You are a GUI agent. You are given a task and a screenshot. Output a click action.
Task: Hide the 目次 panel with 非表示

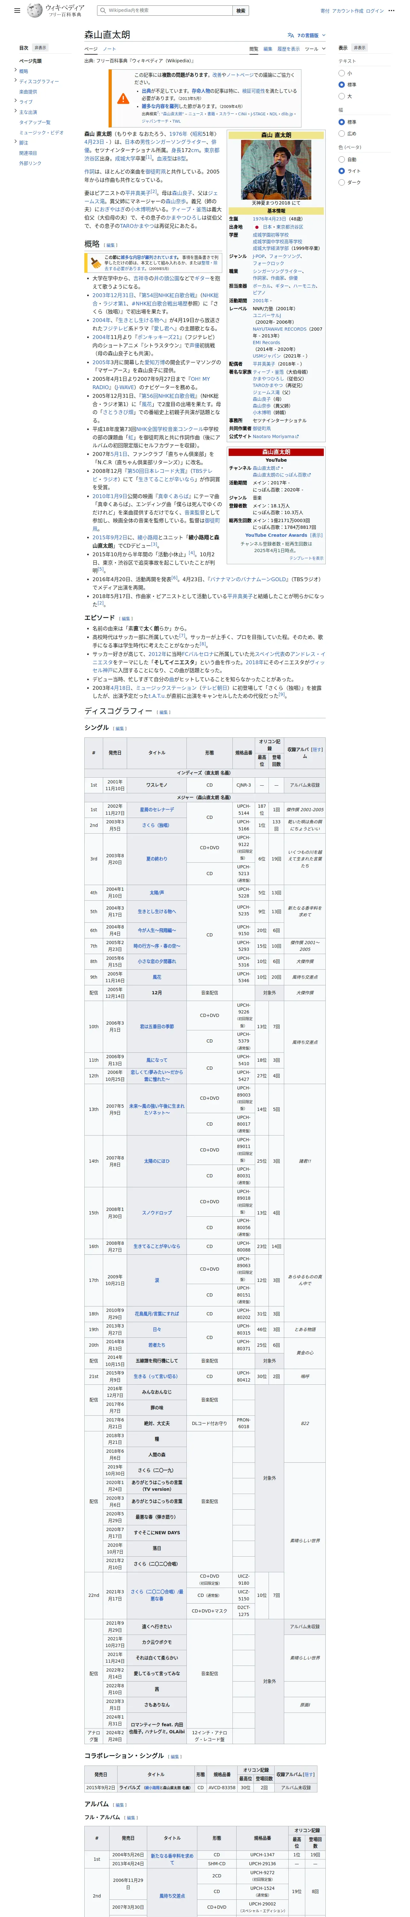pos(40,48)
